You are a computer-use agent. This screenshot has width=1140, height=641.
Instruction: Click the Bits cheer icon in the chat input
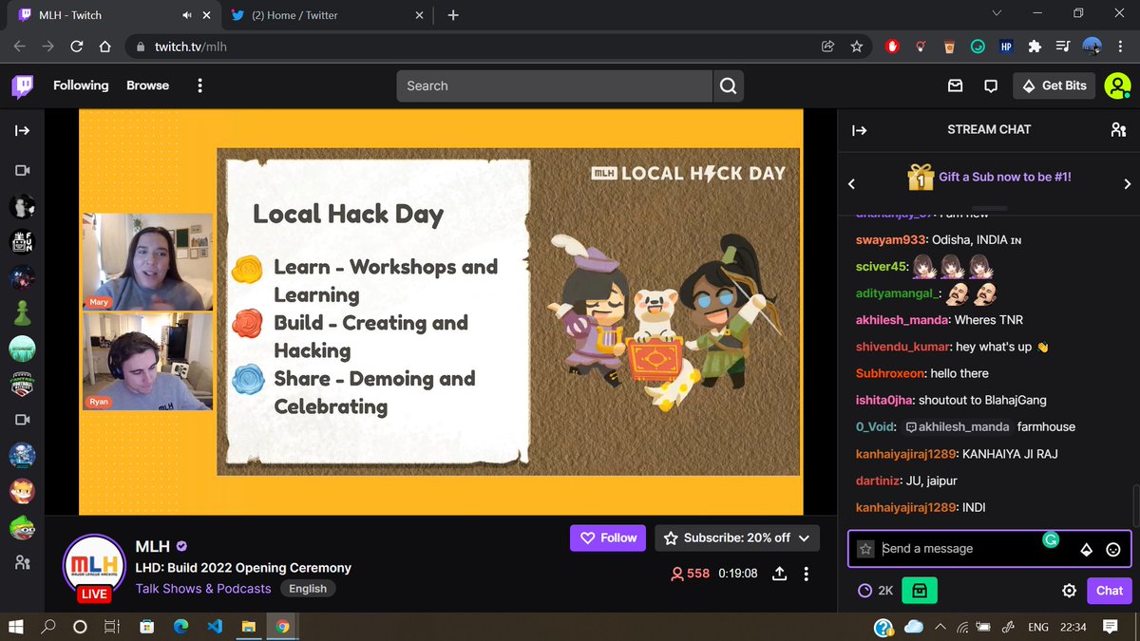click(1086, 549)
